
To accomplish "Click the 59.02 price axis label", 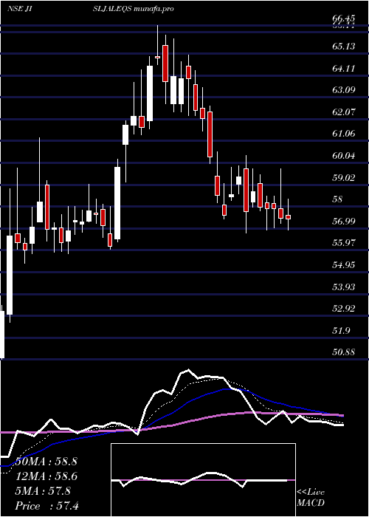I will [x=344, y=178].
